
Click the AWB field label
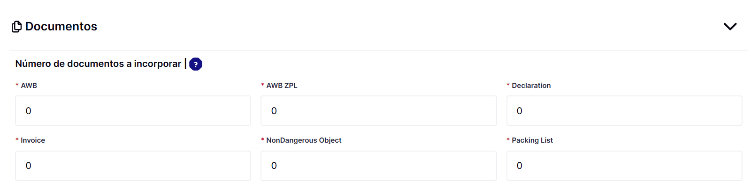tap(29, 86)
